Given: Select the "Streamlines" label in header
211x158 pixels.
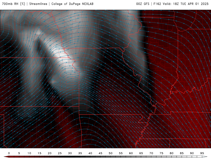Looking at the screenshot, I should pos(38,4).
